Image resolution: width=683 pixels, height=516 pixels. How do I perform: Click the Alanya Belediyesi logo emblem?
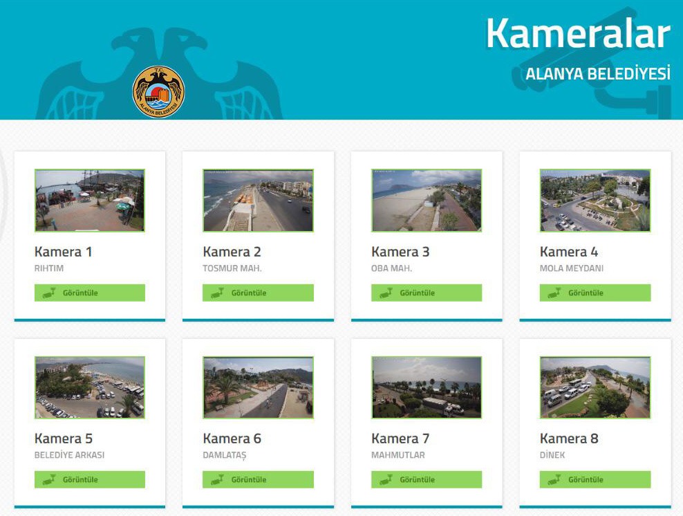(x=158, y=92)
